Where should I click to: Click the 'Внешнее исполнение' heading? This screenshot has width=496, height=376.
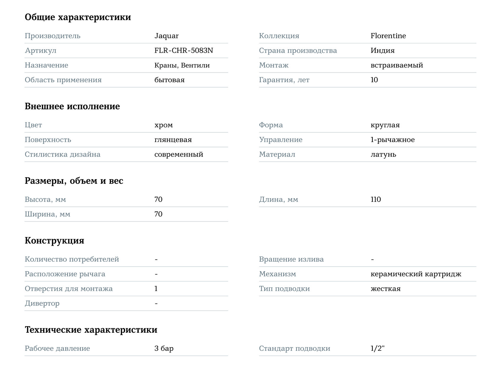tap(72, 106)
